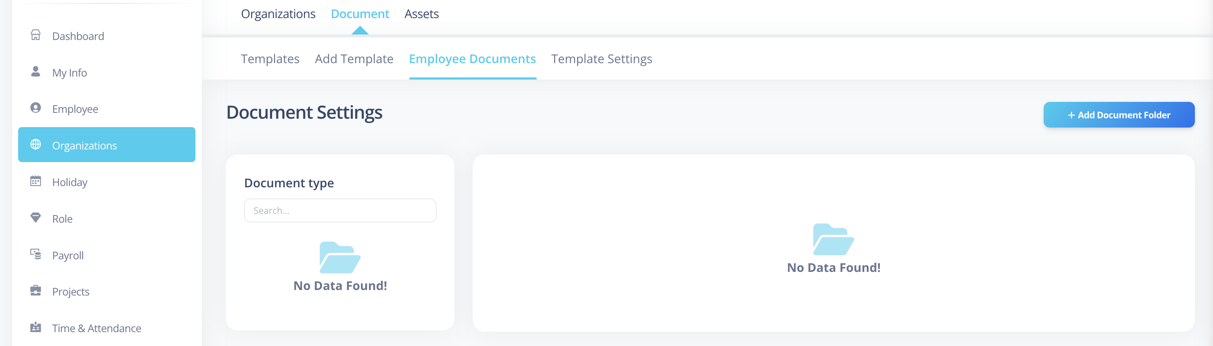Screen dimensions: 1213x346
Task: Open the Employee section
Action: coord(107,109)
